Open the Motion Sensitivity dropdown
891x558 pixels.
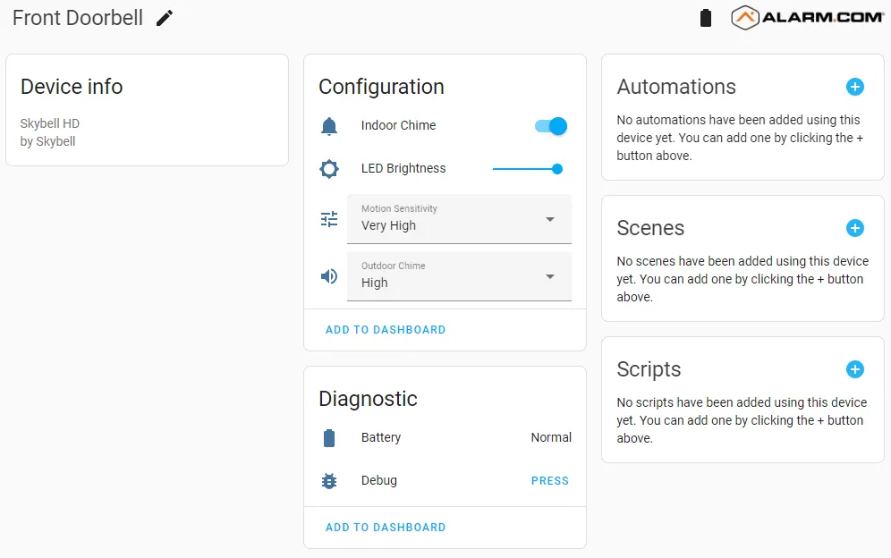459,219
